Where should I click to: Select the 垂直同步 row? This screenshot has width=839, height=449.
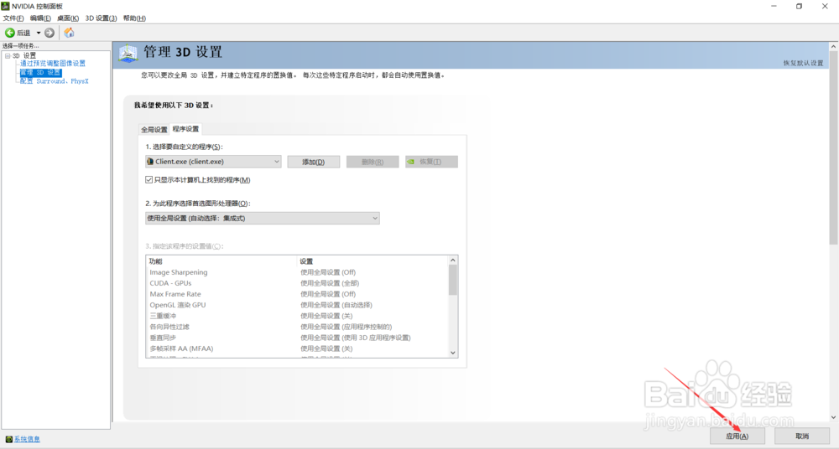point(297,338)
